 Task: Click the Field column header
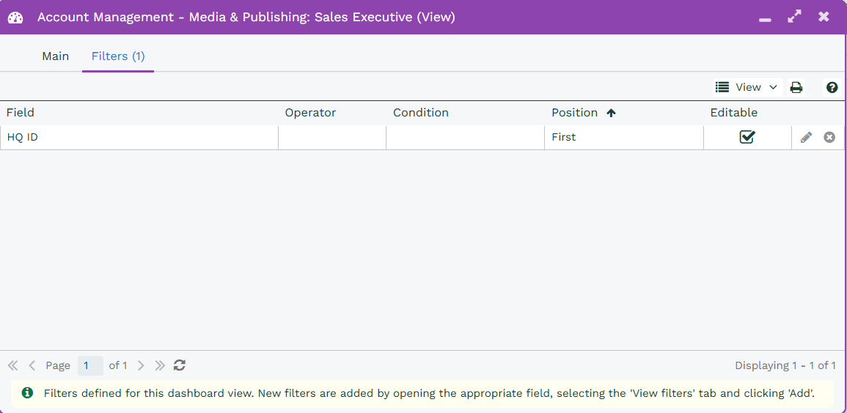(21, 113)
